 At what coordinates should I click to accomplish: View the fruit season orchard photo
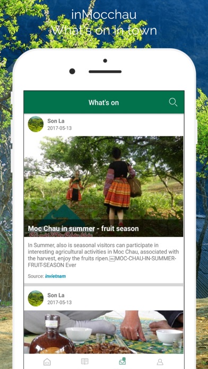pos(103,187)
